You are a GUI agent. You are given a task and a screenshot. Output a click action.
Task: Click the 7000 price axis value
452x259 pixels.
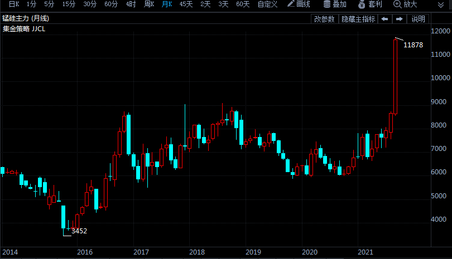click(x=439, y=149)
